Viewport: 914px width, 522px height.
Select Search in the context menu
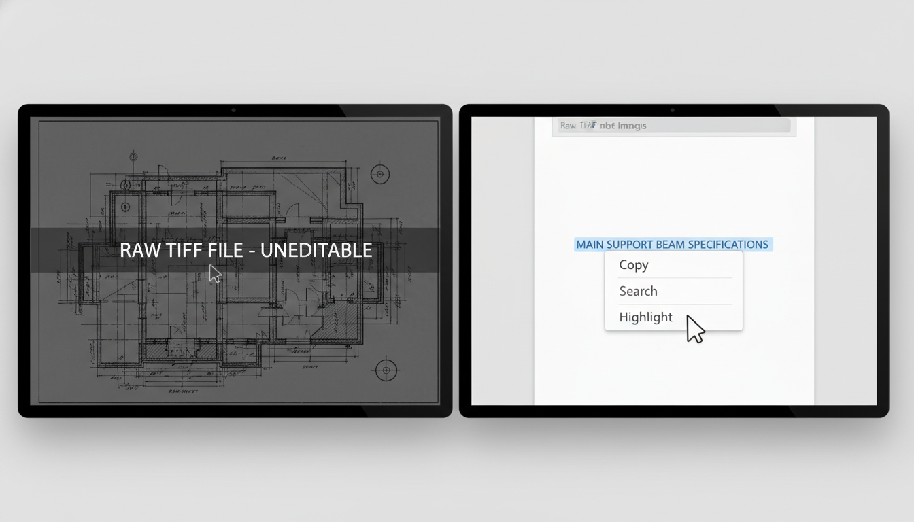(638, 291)
